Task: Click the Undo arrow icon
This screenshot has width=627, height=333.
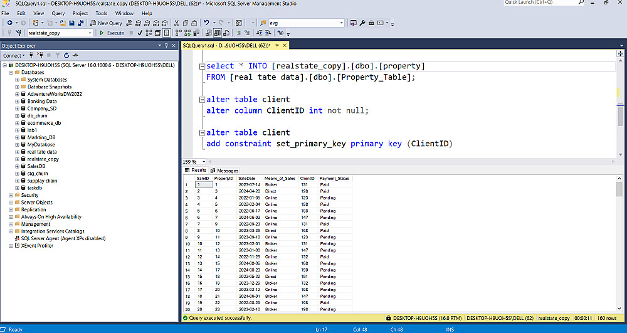Action: pyautogui.click(x=206, y=23)
